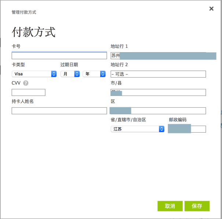Click the 取消 cancel button
Viewport: 222px width, 219px height.
pos(170,206)
